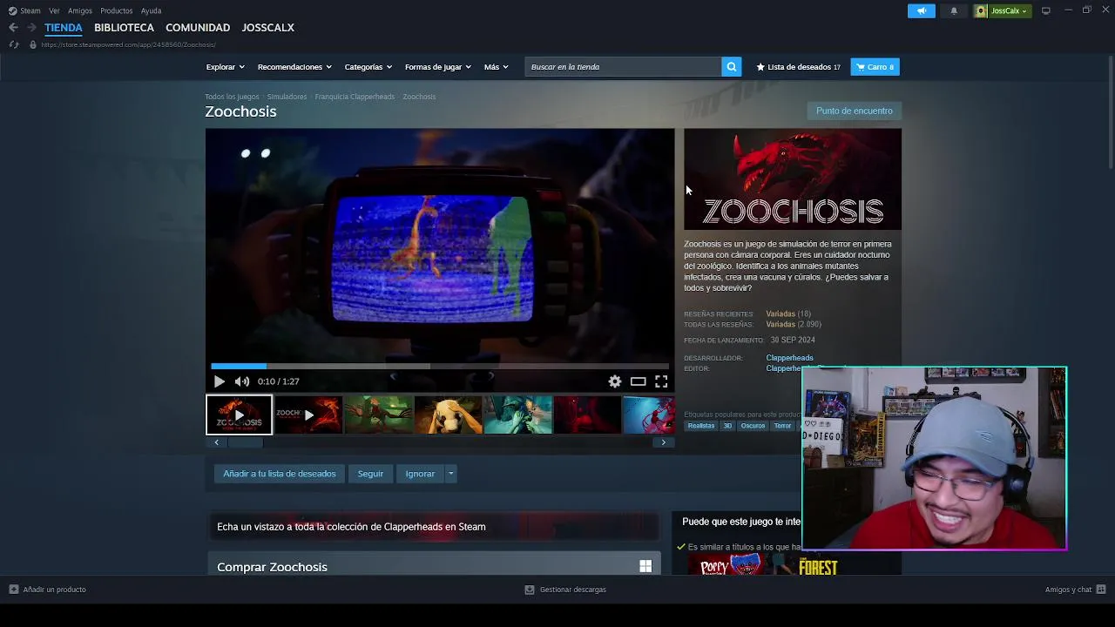Screen dimensions: 1115x627
Task: Open Clapperheads collection banner
Action: pyautogui.click(x=434, y=527)
